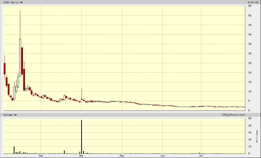Click the 55 price axis label

click(x=250, y=6)
